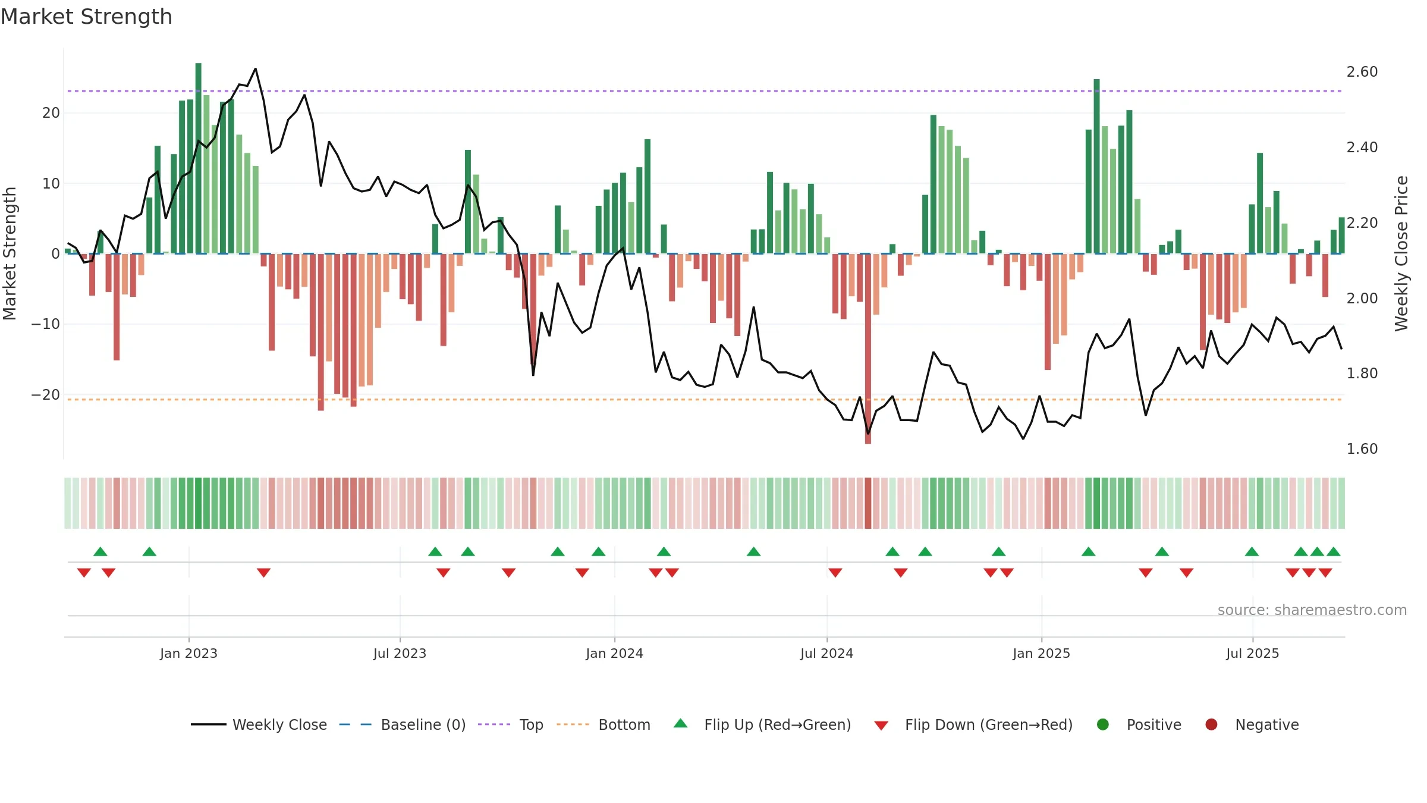The width and height of the screenshot is (1427, 803).
Task: Click the Flip Down marker just after Jul 2024
Action: (835, 572)
